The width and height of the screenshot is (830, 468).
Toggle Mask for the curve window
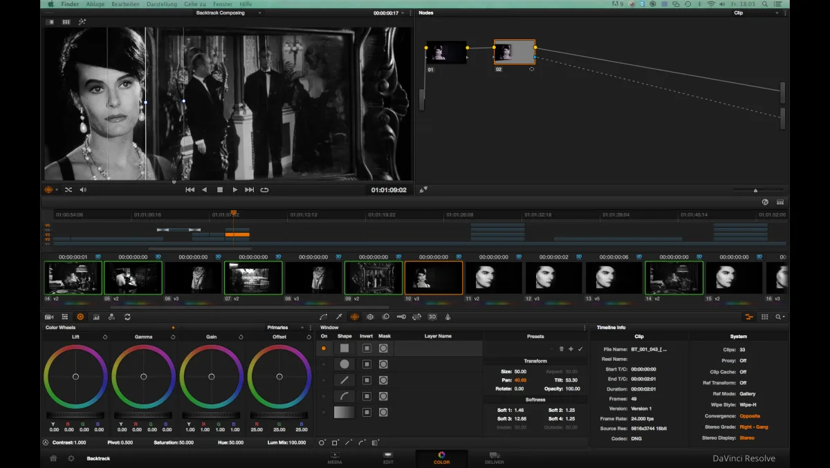(x=383, y=396)
